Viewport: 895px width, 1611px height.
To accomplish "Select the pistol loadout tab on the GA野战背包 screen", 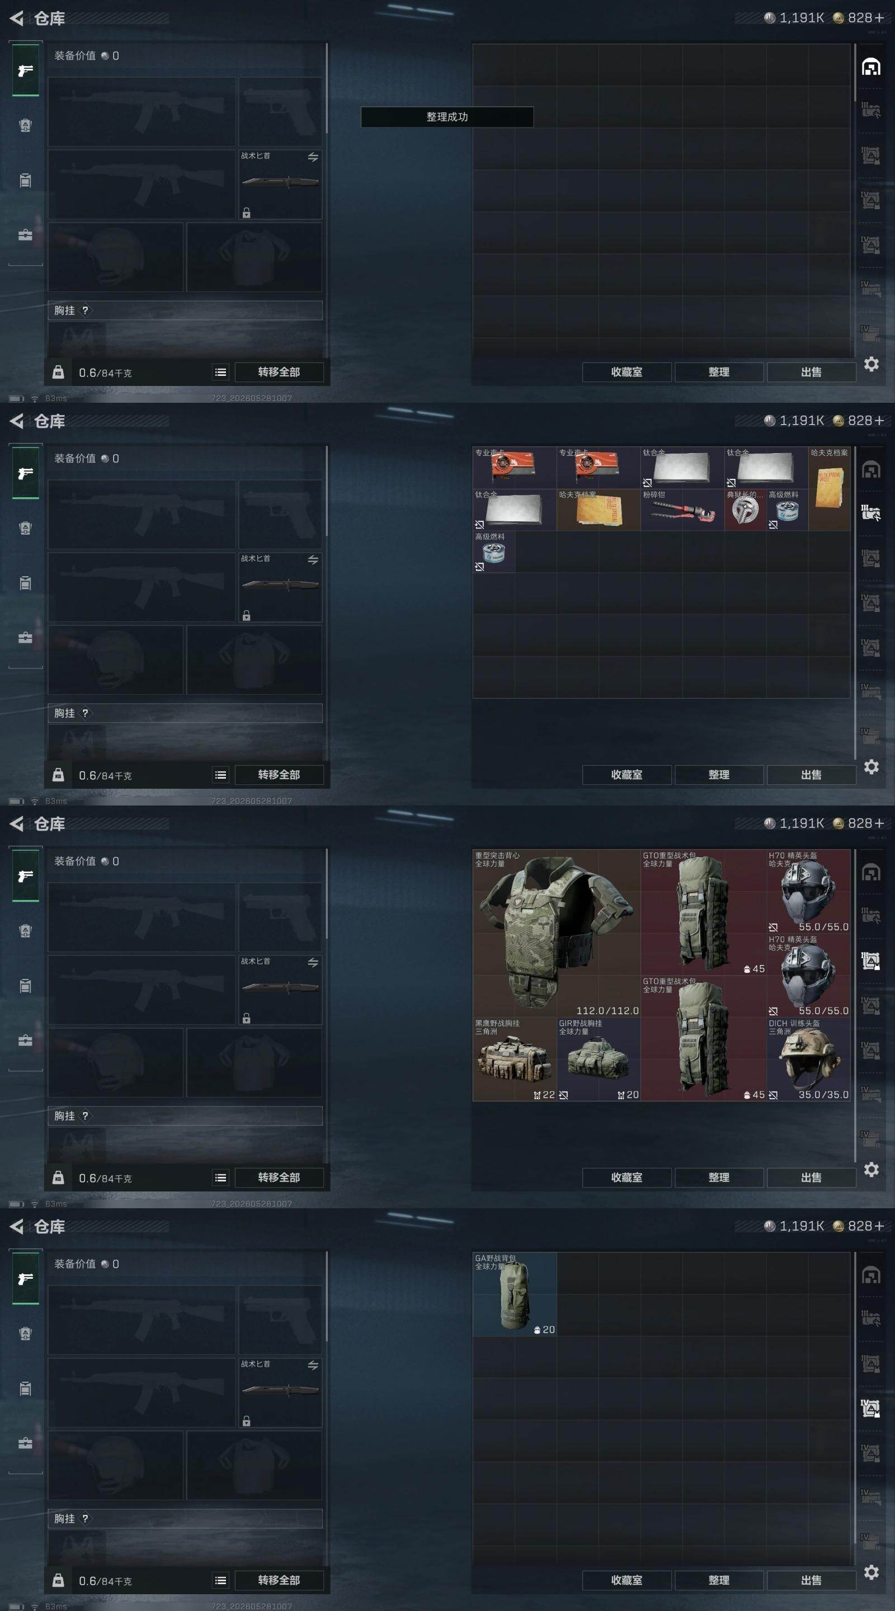I will coord(26,1279).
